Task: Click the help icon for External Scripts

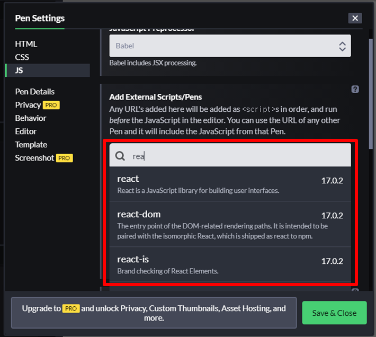Action: coord(355,89)
